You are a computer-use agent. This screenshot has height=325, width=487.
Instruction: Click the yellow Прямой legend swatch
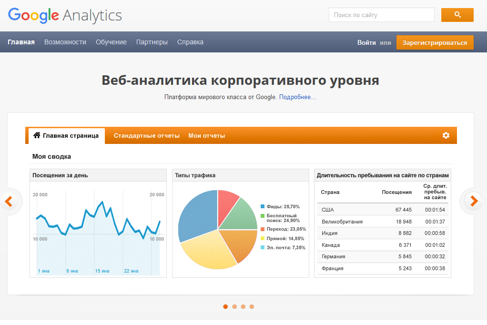pos(263,238)
